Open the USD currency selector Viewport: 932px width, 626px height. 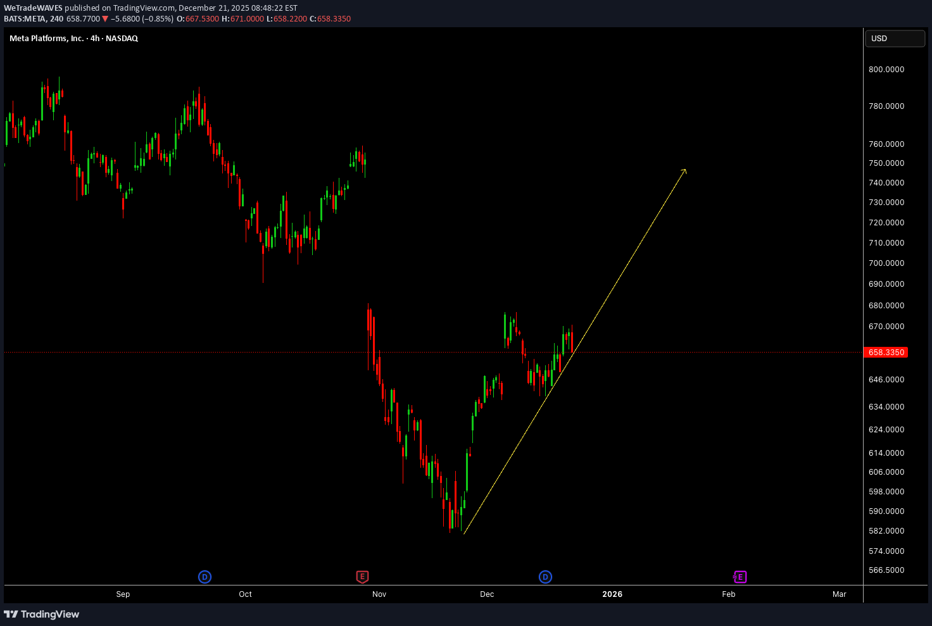(895, 39)
